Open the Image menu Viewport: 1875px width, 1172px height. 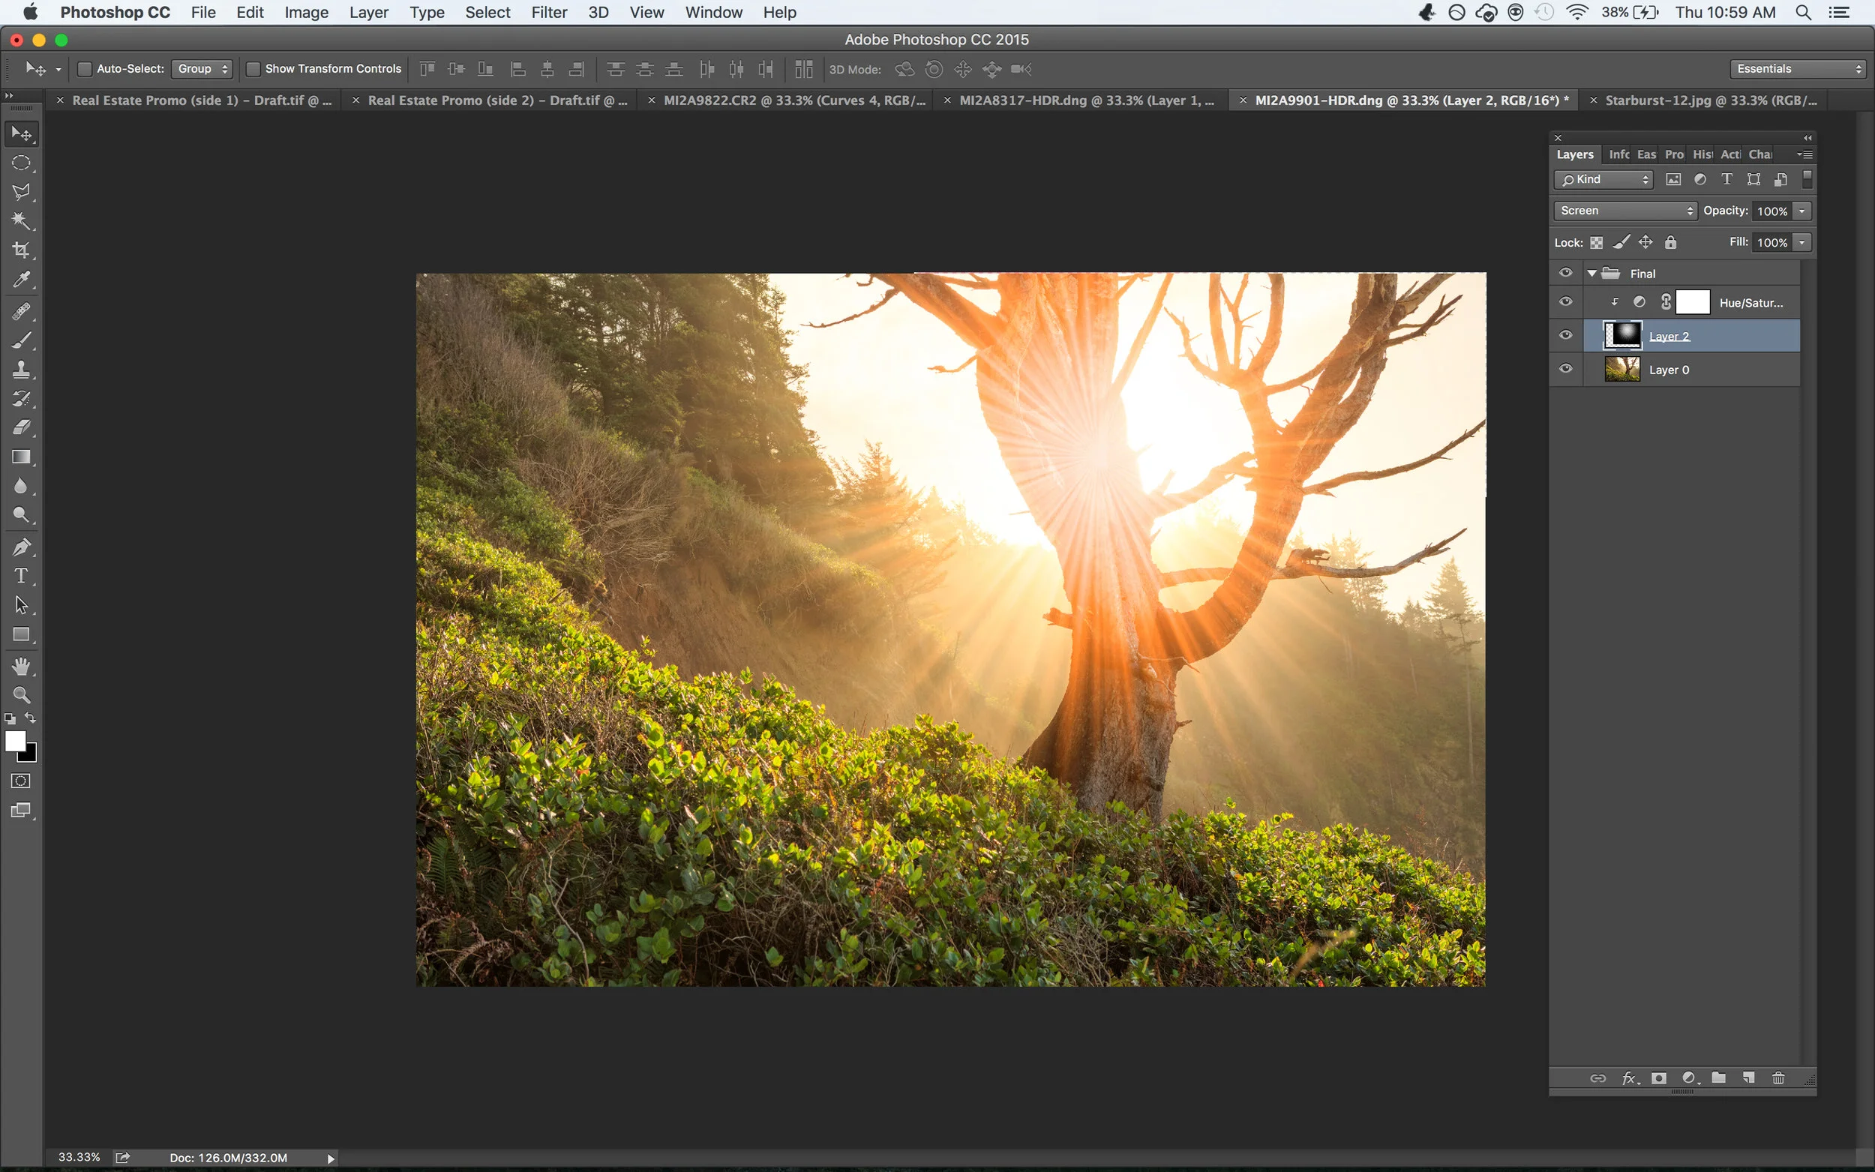306,13
